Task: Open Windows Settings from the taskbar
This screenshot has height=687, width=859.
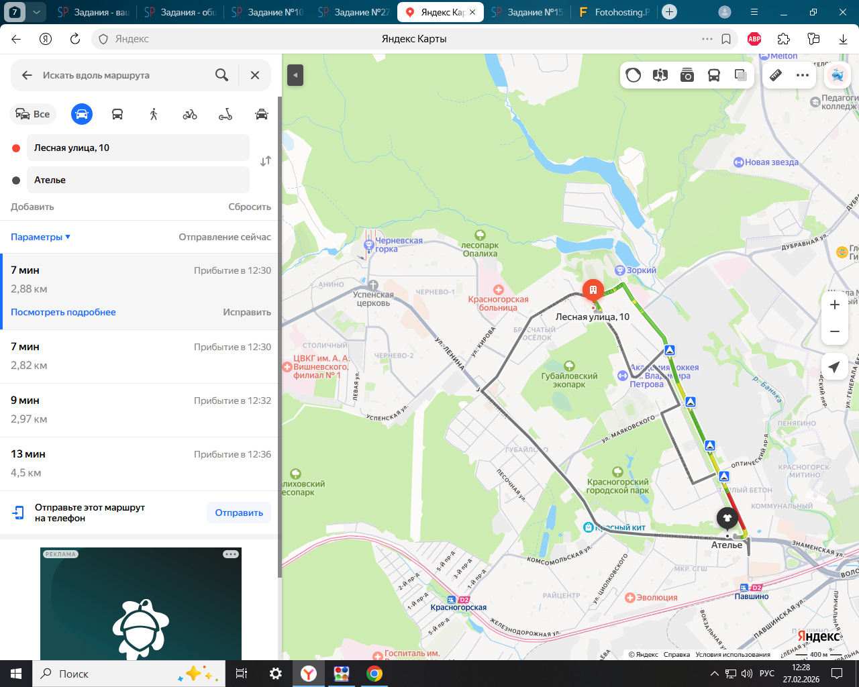Action: [276, 674]
